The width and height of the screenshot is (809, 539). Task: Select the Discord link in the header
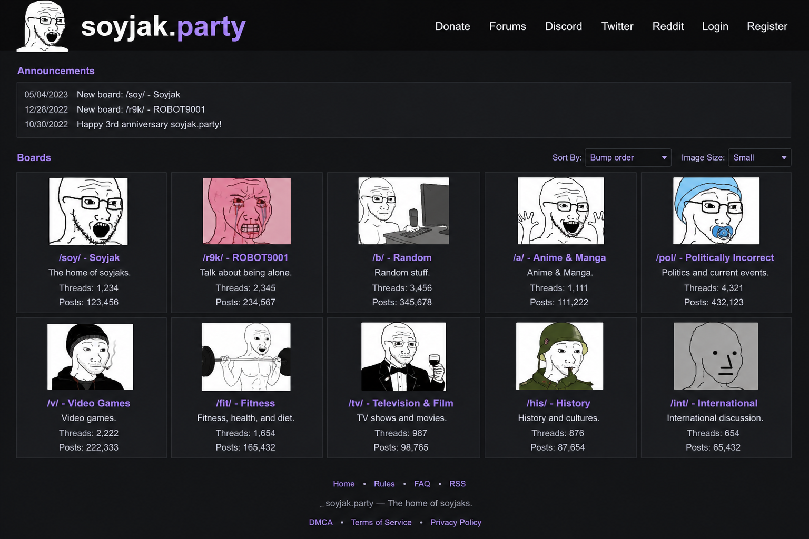click(564, 26)
